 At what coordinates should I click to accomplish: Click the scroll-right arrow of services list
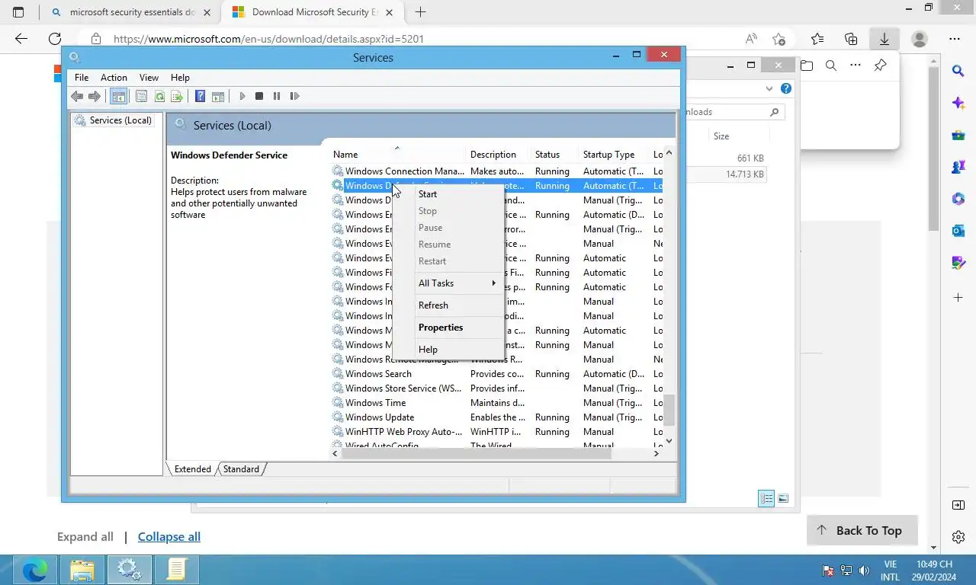click(x=656, y=453)
